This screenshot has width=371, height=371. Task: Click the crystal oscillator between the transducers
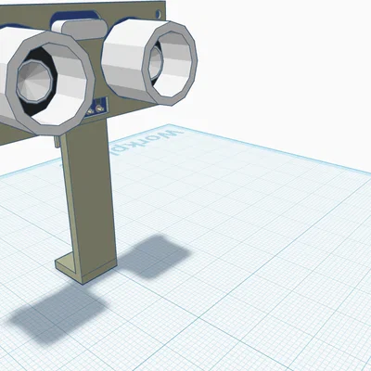tap(79, 29)
